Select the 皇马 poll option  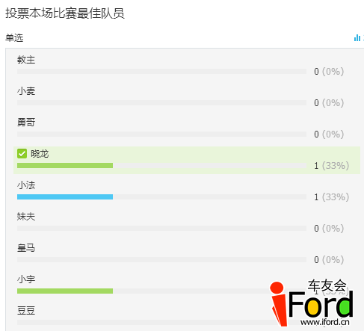tap(26, 248)
